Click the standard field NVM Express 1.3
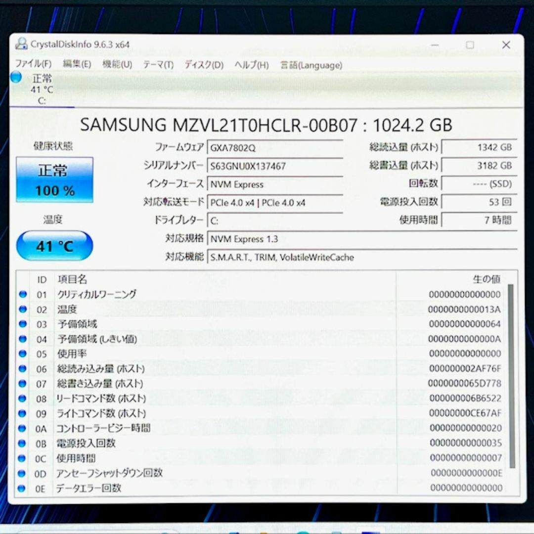 coord(362,239)
